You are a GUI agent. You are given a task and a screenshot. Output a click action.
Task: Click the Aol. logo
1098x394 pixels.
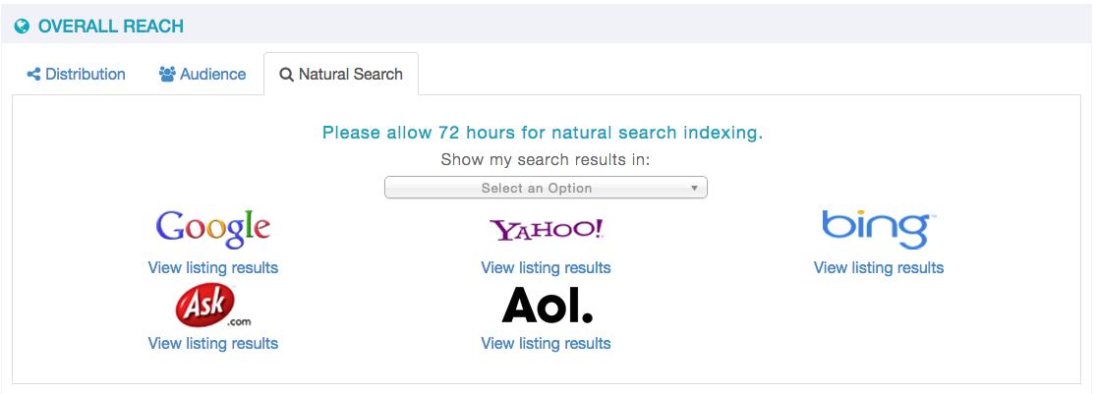pyautogui.click(x=547, y=306)
